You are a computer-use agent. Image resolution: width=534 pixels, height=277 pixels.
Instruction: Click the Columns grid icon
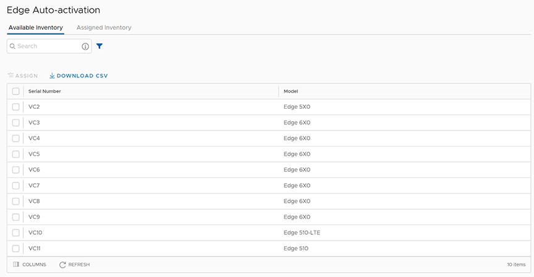16,265
